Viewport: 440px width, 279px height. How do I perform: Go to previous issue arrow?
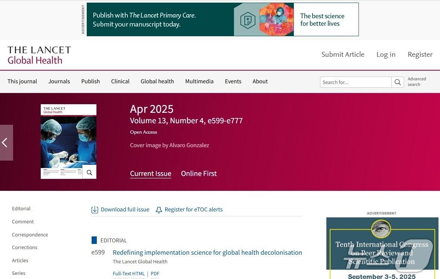pyautogui.click(x=6, y=143)
